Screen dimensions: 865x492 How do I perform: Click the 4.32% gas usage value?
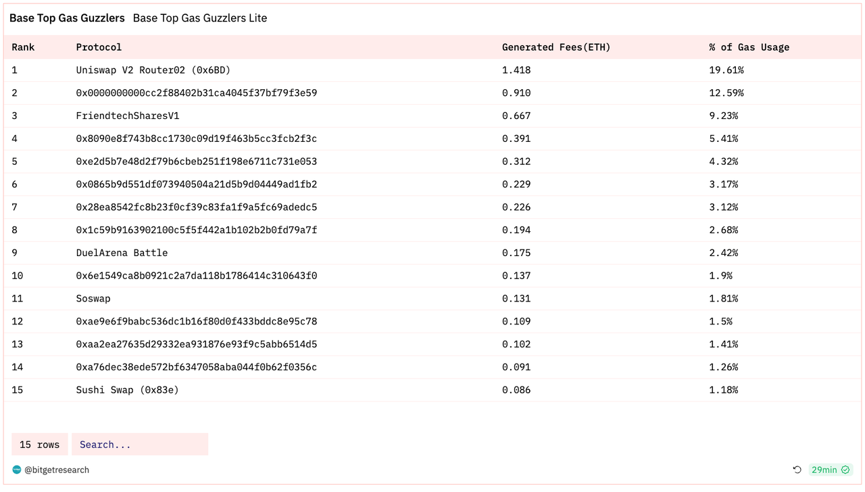click(x=724, y=162)
